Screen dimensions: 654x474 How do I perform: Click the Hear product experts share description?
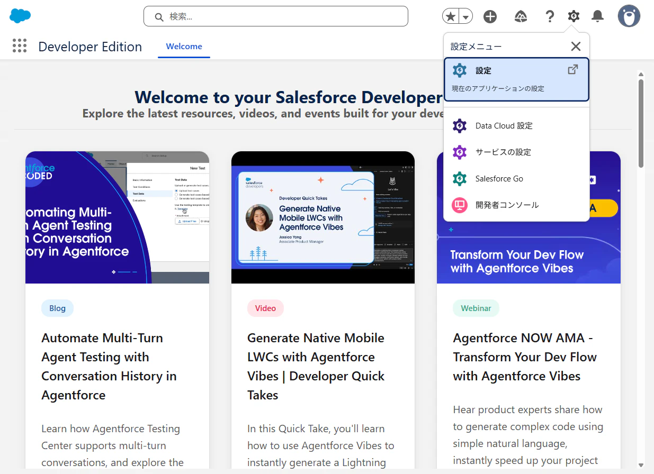(x=528, y=435)
